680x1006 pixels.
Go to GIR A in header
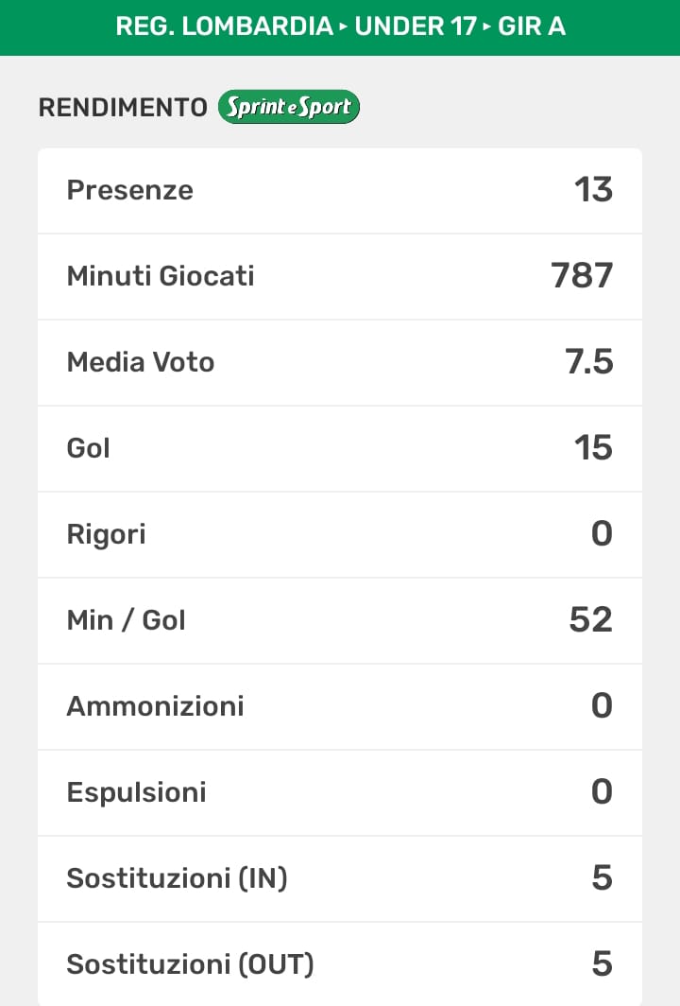pyautogui.click(x=532, y=26)
